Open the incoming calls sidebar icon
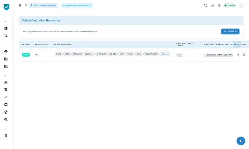249x149 pixels. click(6, 36)
